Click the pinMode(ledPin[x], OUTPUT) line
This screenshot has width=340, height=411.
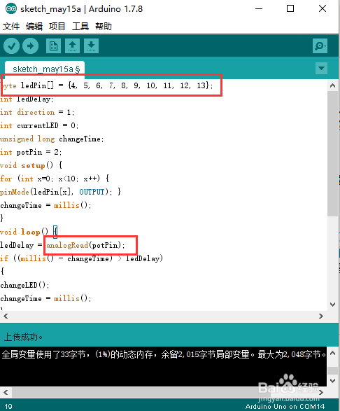pos(60,192)
